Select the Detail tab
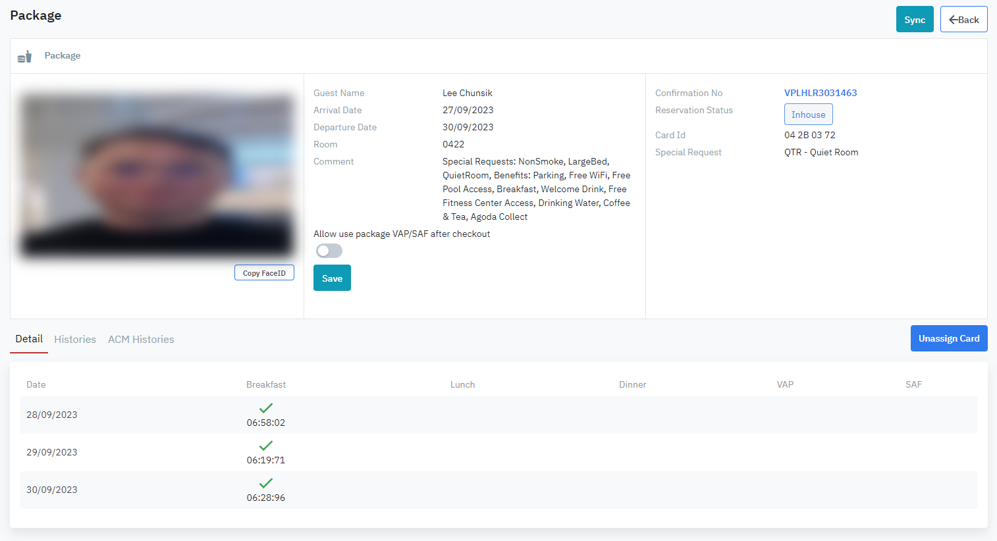The width and height of the screenshot is (997, 541). pyautogui.click(x=29, y=339)
